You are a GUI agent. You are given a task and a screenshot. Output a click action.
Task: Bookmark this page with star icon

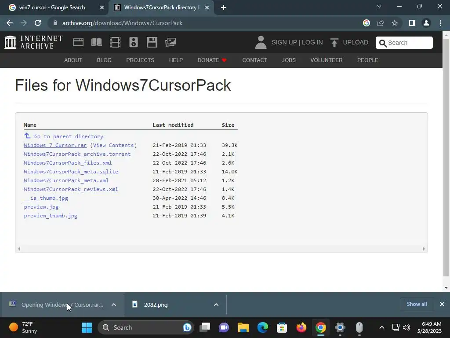395,23
